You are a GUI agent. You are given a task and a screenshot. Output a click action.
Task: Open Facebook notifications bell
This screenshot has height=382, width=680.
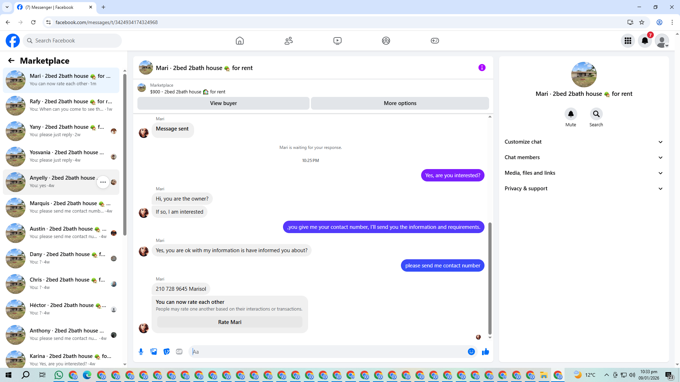(x=645, y=41)
